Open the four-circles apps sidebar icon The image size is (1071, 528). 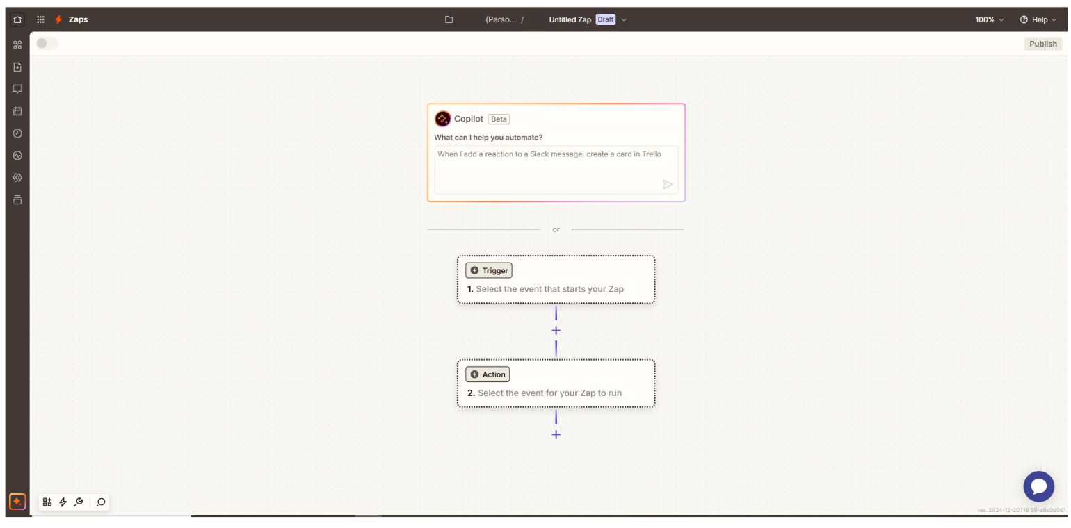click(x=17, y=44)
